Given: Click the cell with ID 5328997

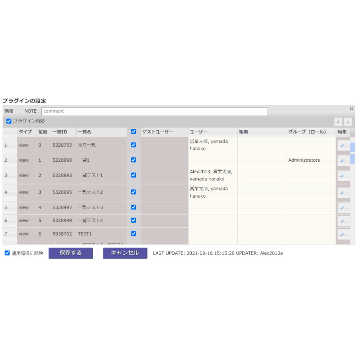Looking at the screenshot, I should tap(64, 207).
